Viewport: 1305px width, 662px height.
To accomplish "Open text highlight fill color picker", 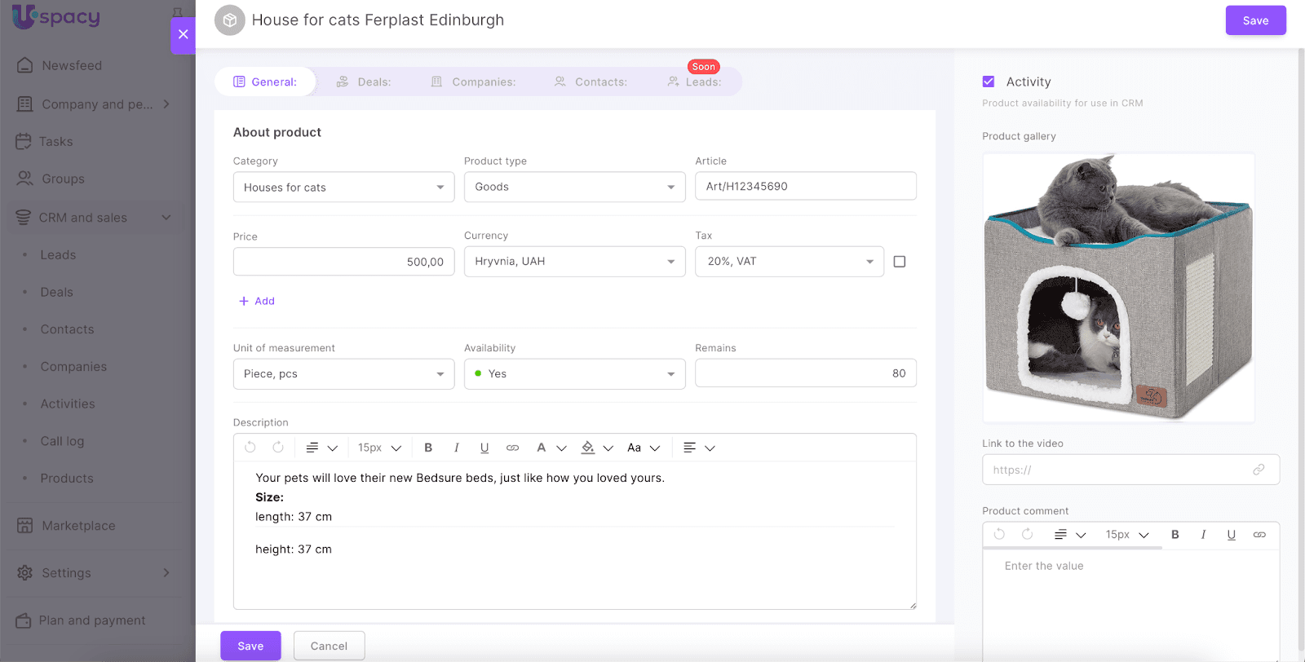I will [588, 448].
